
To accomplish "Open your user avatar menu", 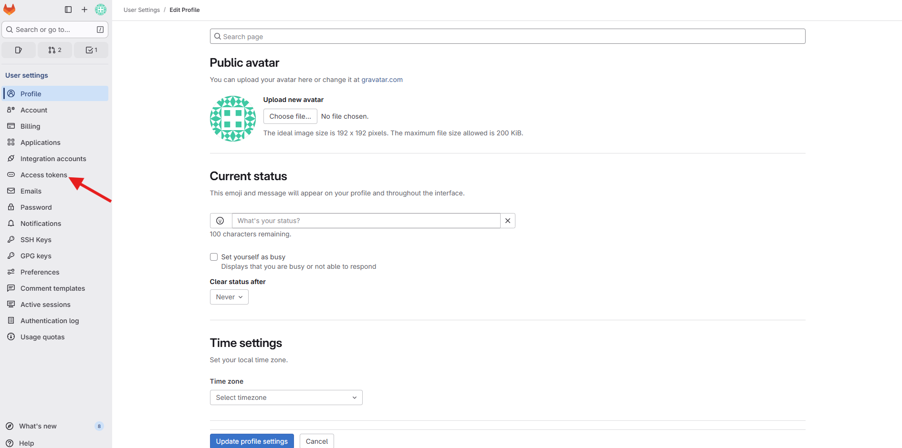I will point(101,9).
